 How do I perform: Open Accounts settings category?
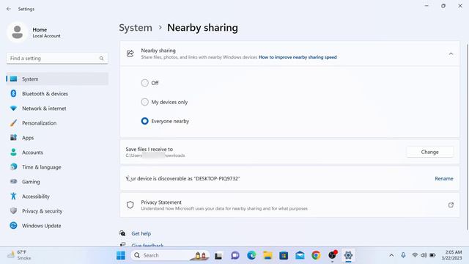coord(57,153)
